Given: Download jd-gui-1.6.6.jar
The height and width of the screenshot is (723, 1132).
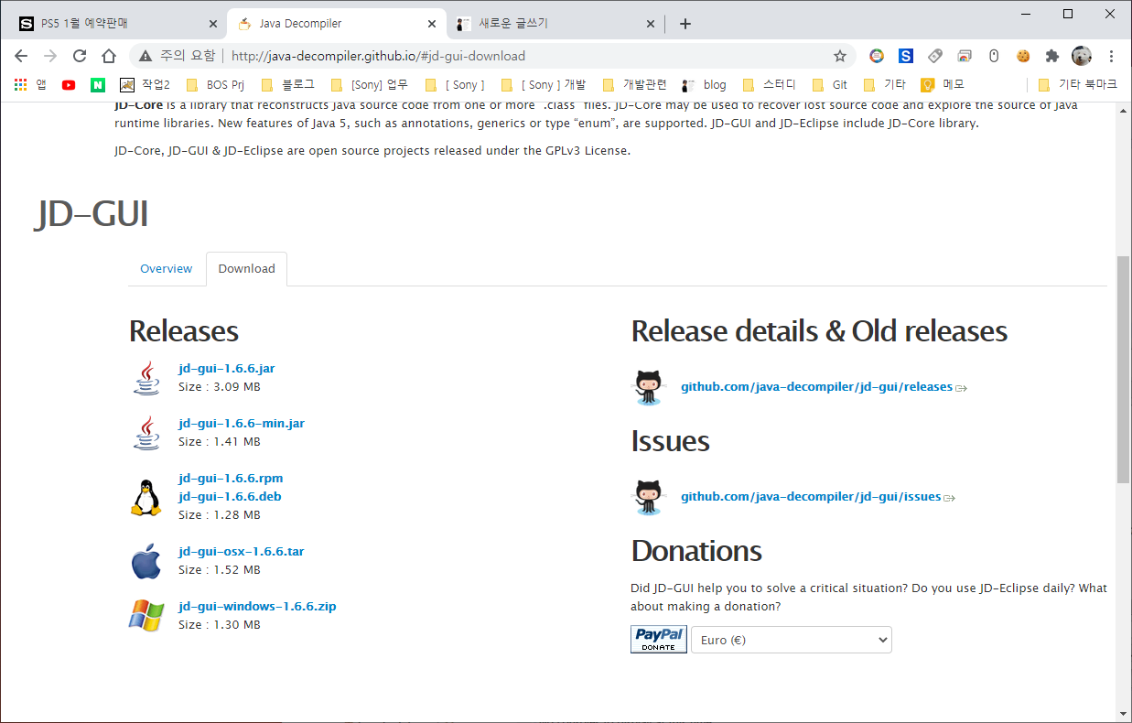Looking at the screenshot, I should [227, 369].
